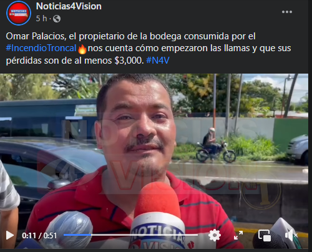The width and height of the screenshot is (312, 252).
Task: Open the post via the 5 h timestamp
Action: tap(41, 19)
